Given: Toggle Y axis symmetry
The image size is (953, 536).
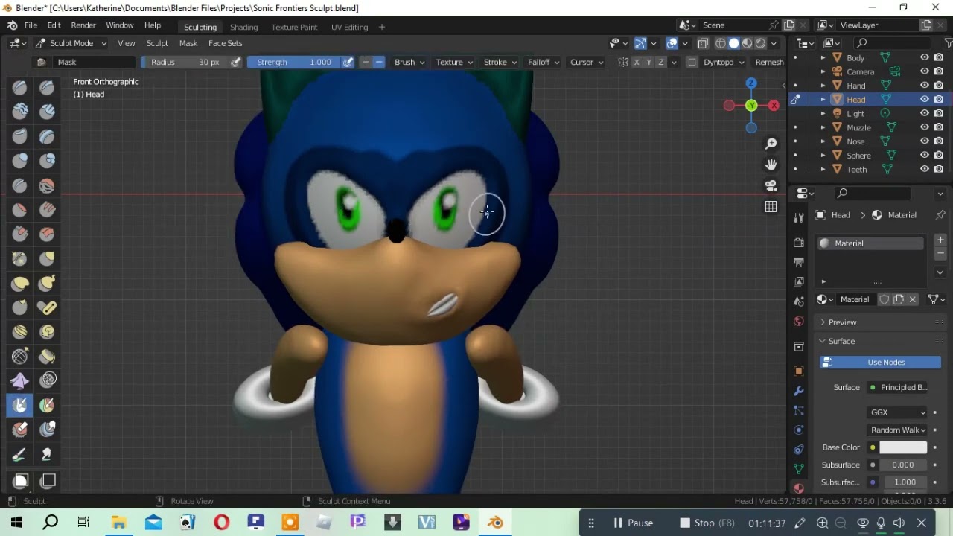Looking at the screenshot, I should click(x=648, y=62).
